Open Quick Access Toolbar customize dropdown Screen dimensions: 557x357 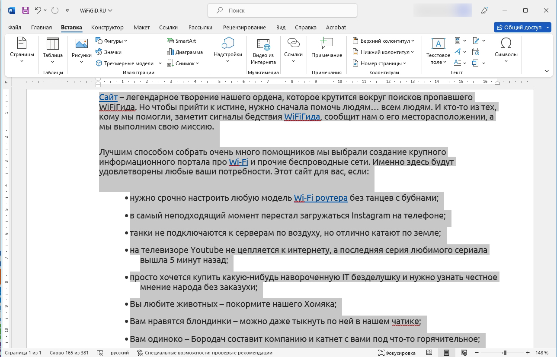click(x=67, y=10)
